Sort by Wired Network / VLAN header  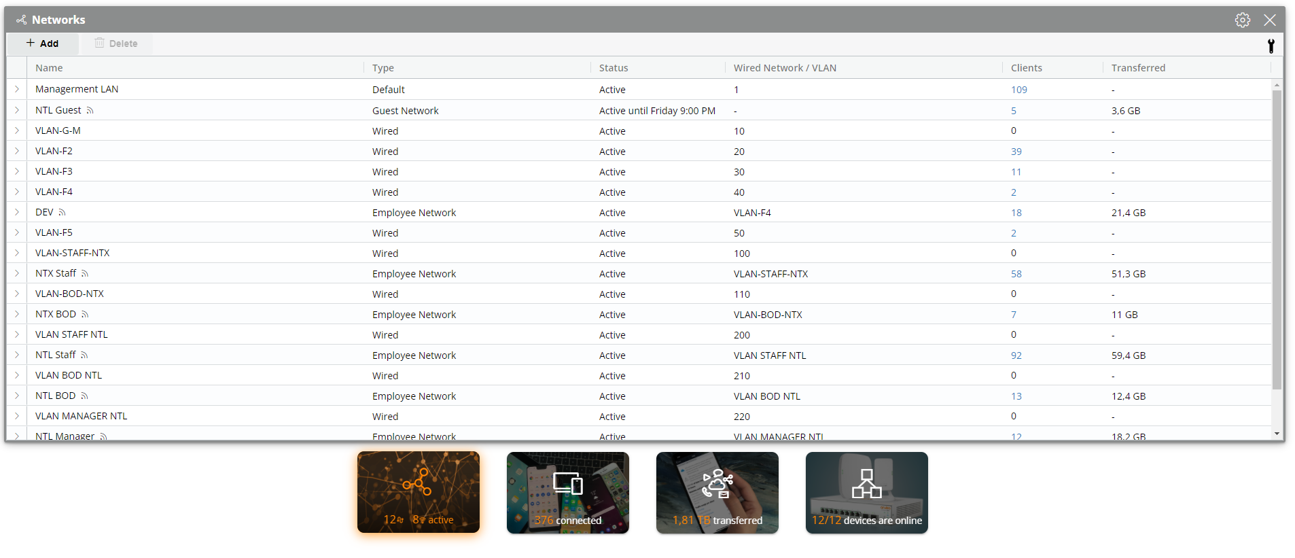(x=785, y=68)
